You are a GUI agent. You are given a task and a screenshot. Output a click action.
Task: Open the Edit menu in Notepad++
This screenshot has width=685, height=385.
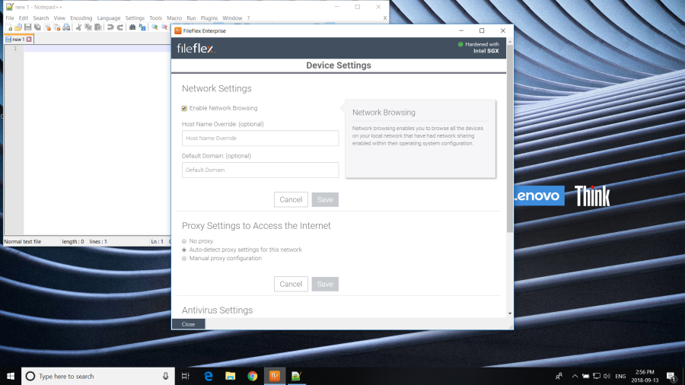[x=23, y=18]
